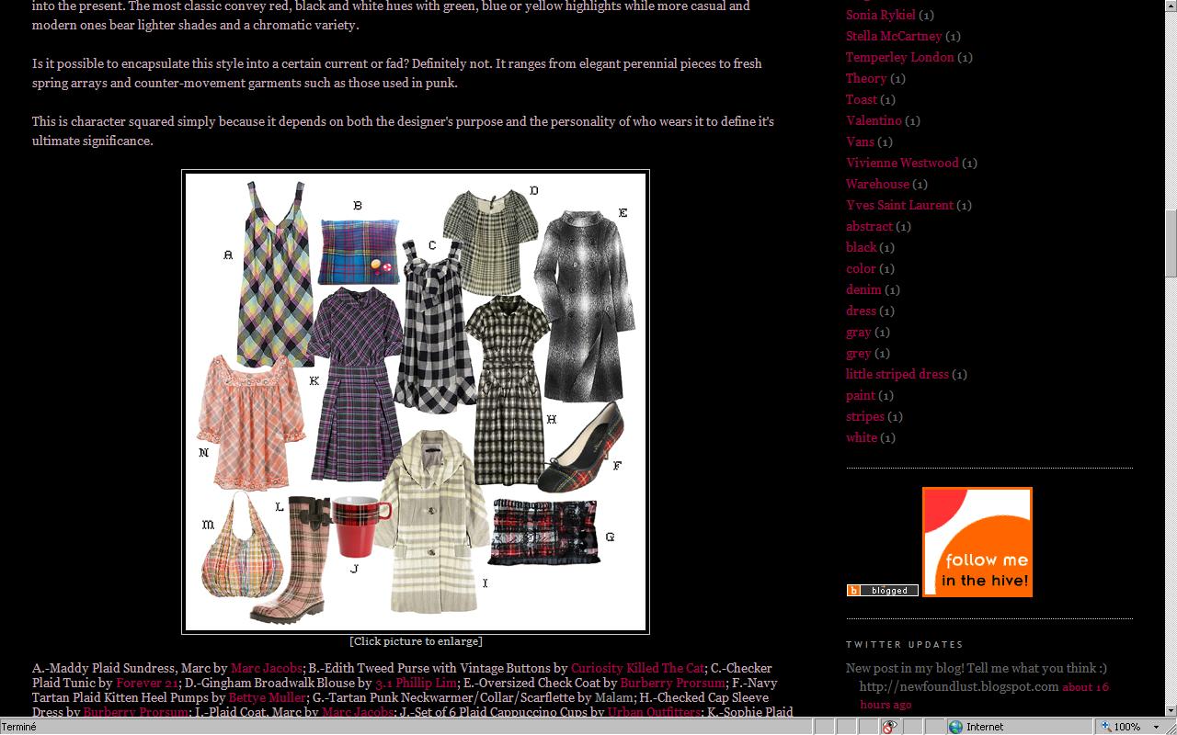
Task: Click the Internet zone globe icon
Action: [956, 727]
